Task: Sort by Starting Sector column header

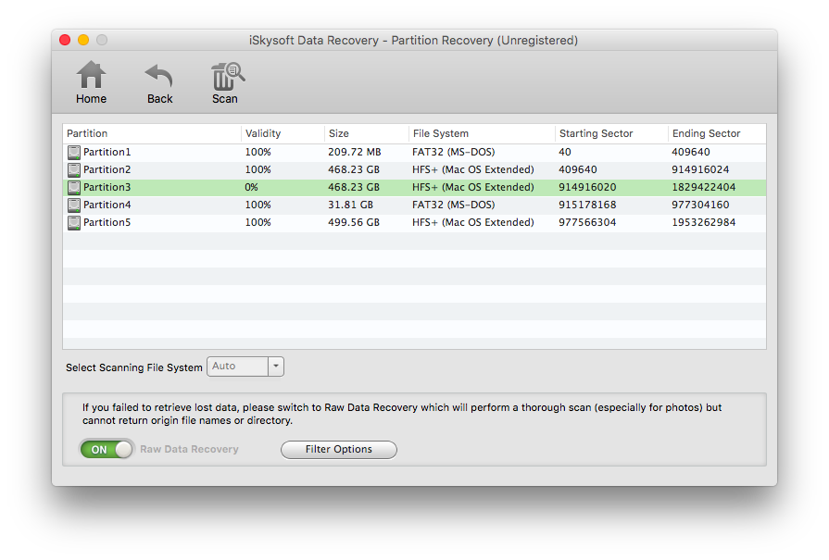Action: tap(611, 133)
